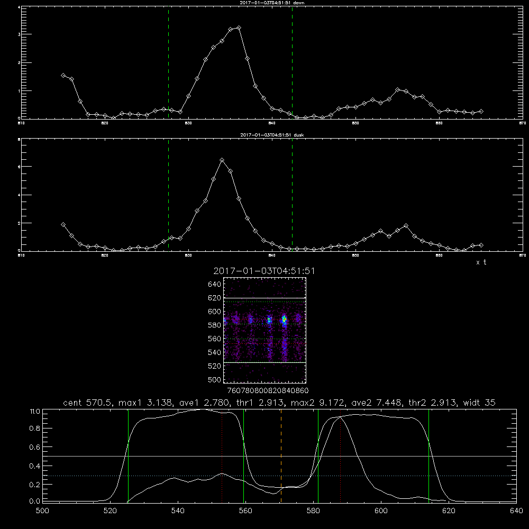The height and width of the screenshot is (529, 529).
Task: Click the right green dashed line in the dusk plot
Action: (x=292, y=195)
